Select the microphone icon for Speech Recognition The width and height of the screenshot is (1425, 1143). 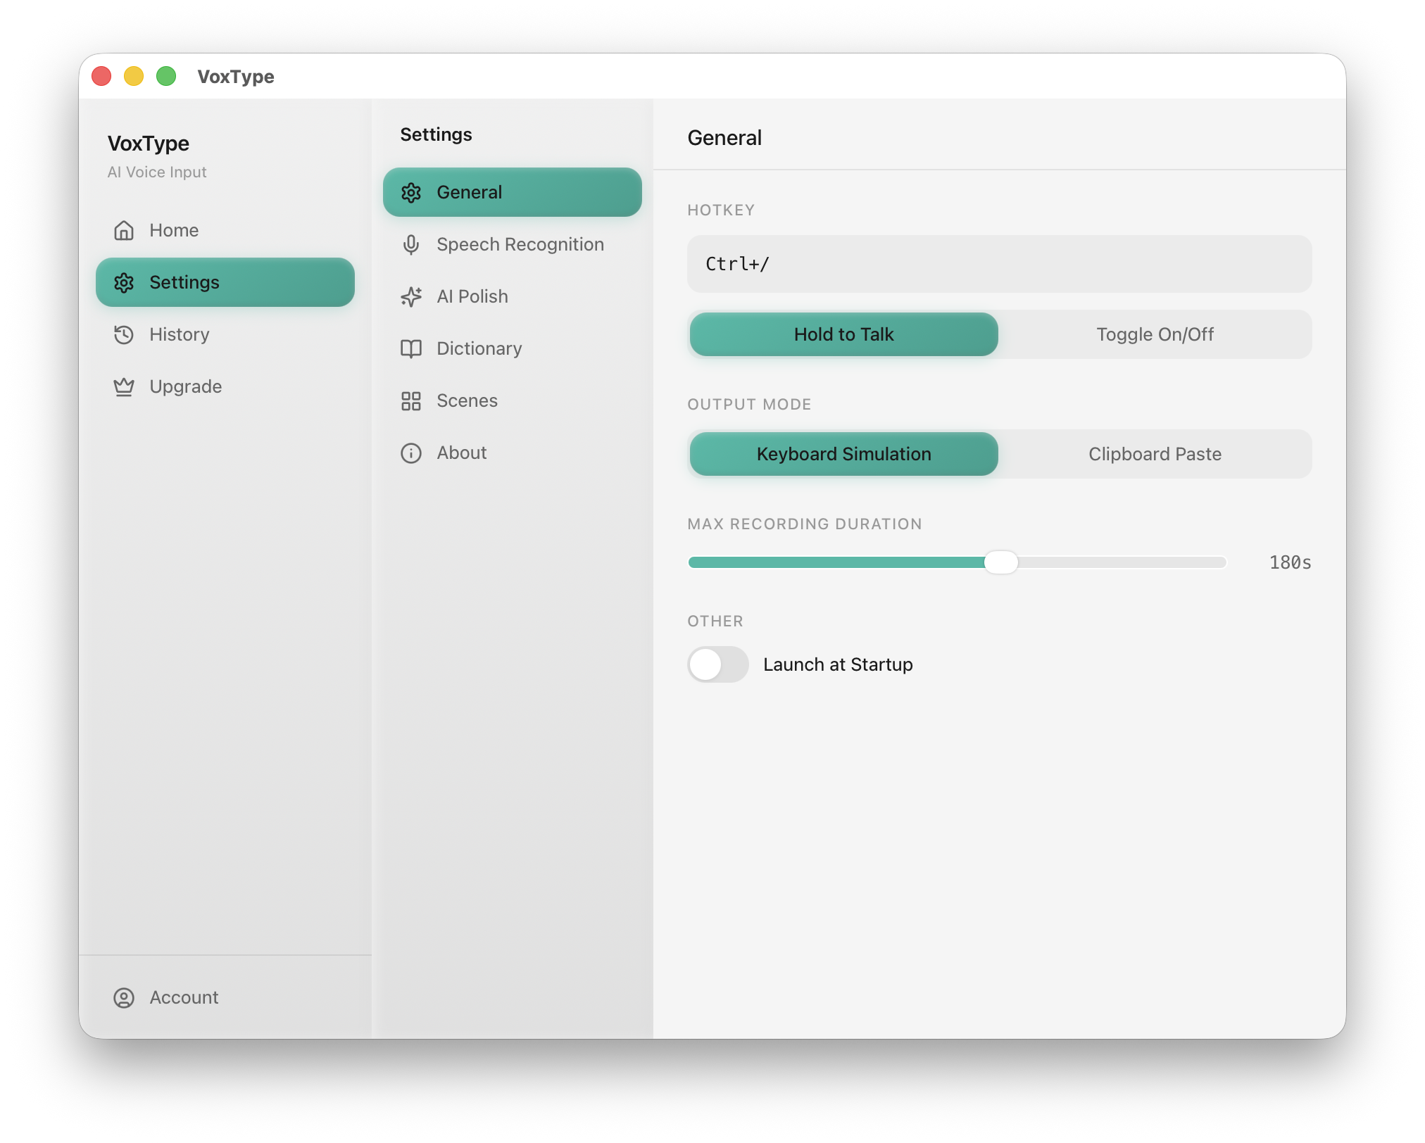click(411, 244)
